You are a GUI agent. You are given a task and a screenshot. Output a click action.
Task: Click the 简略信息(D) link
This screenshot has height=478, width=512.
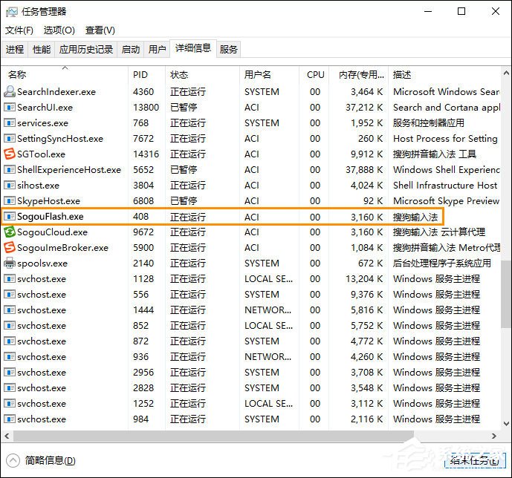[x=51, y=460]
